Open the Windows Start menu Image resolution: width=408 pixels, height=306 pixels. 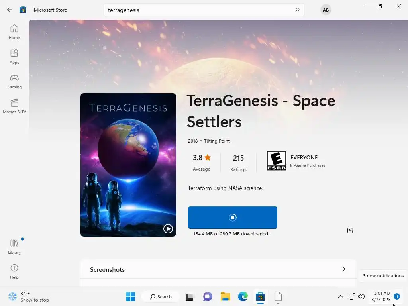(x=130, y=296)
